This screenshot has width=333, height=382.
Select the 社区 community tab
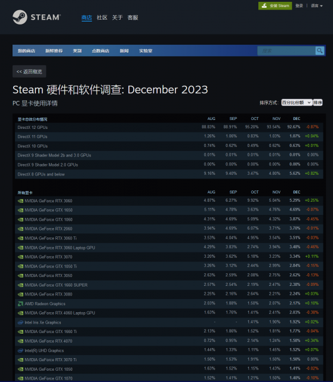[102, 17]
